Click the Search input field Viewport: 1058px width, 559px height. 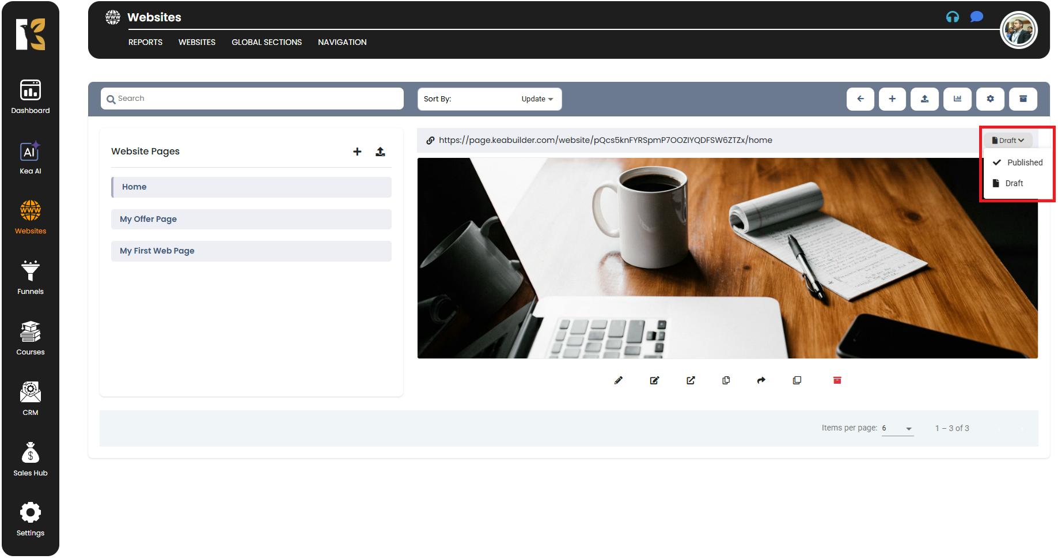coord(252,99)
